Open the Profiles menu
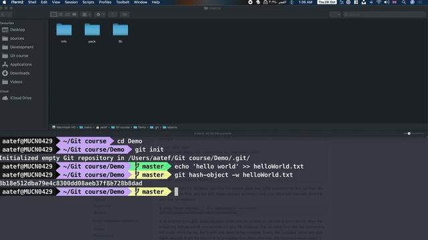 105,2
